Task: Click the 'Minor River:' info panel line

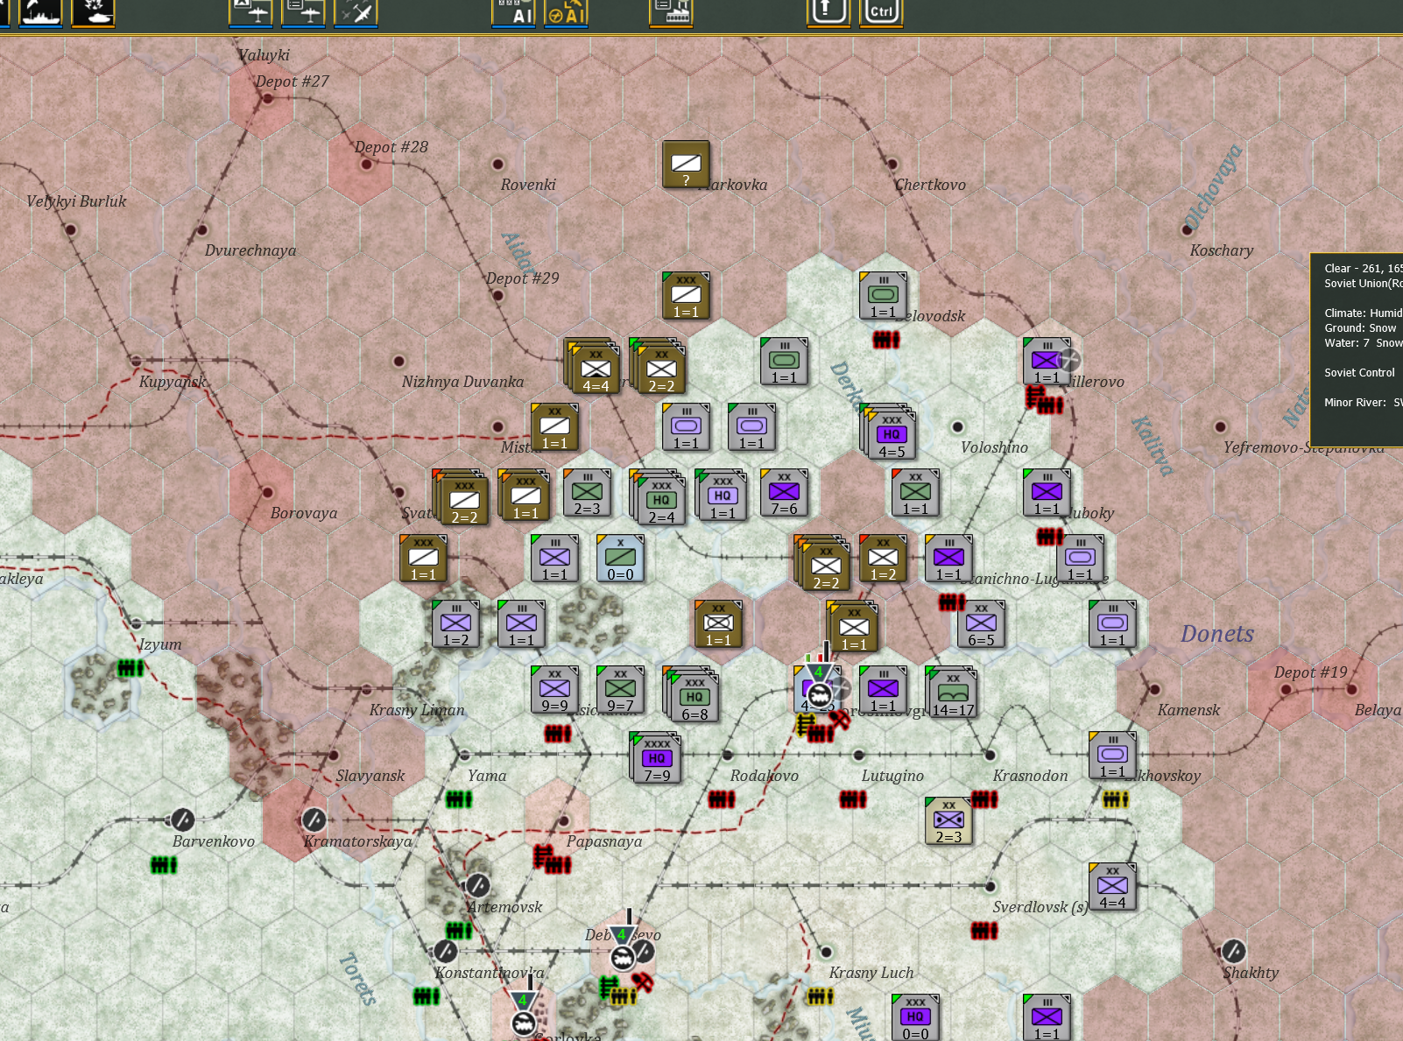Action: click(1364, 403)
